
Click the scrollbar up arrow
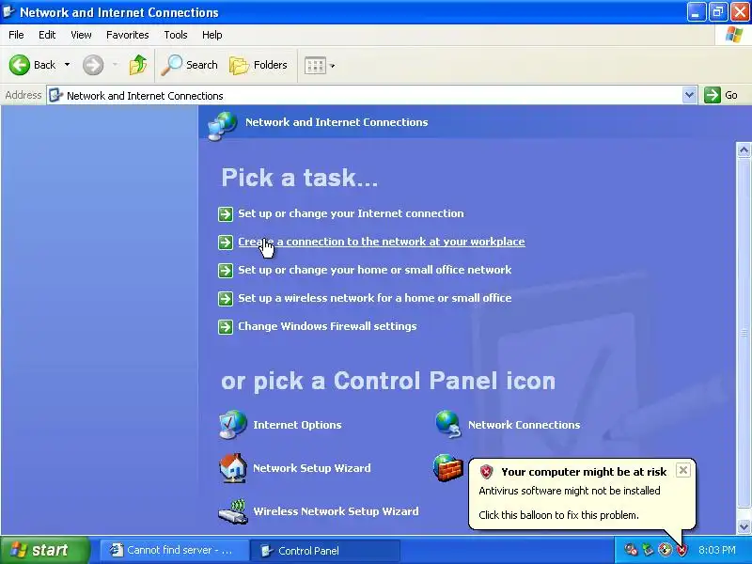click(744, 150)
